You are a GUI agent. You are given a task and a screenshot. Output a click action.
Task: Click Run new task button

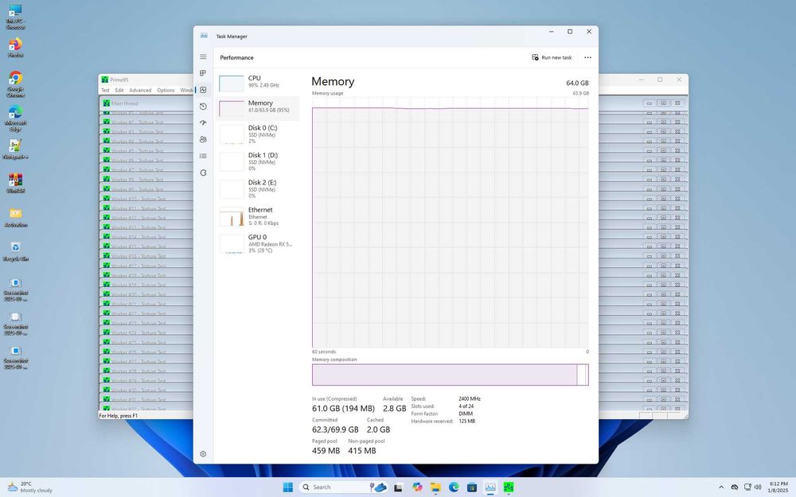552,57
